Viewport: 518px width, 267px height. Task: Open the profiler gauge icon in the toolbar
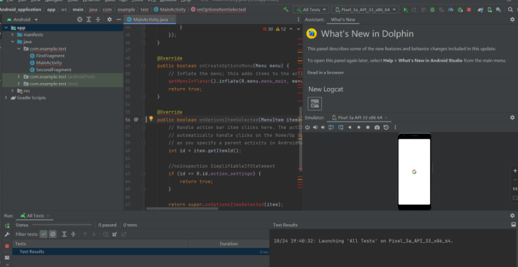450,10
